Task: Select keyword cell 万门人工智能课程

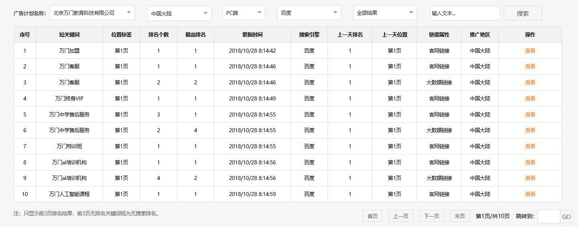Action: (x=69, y=194)
